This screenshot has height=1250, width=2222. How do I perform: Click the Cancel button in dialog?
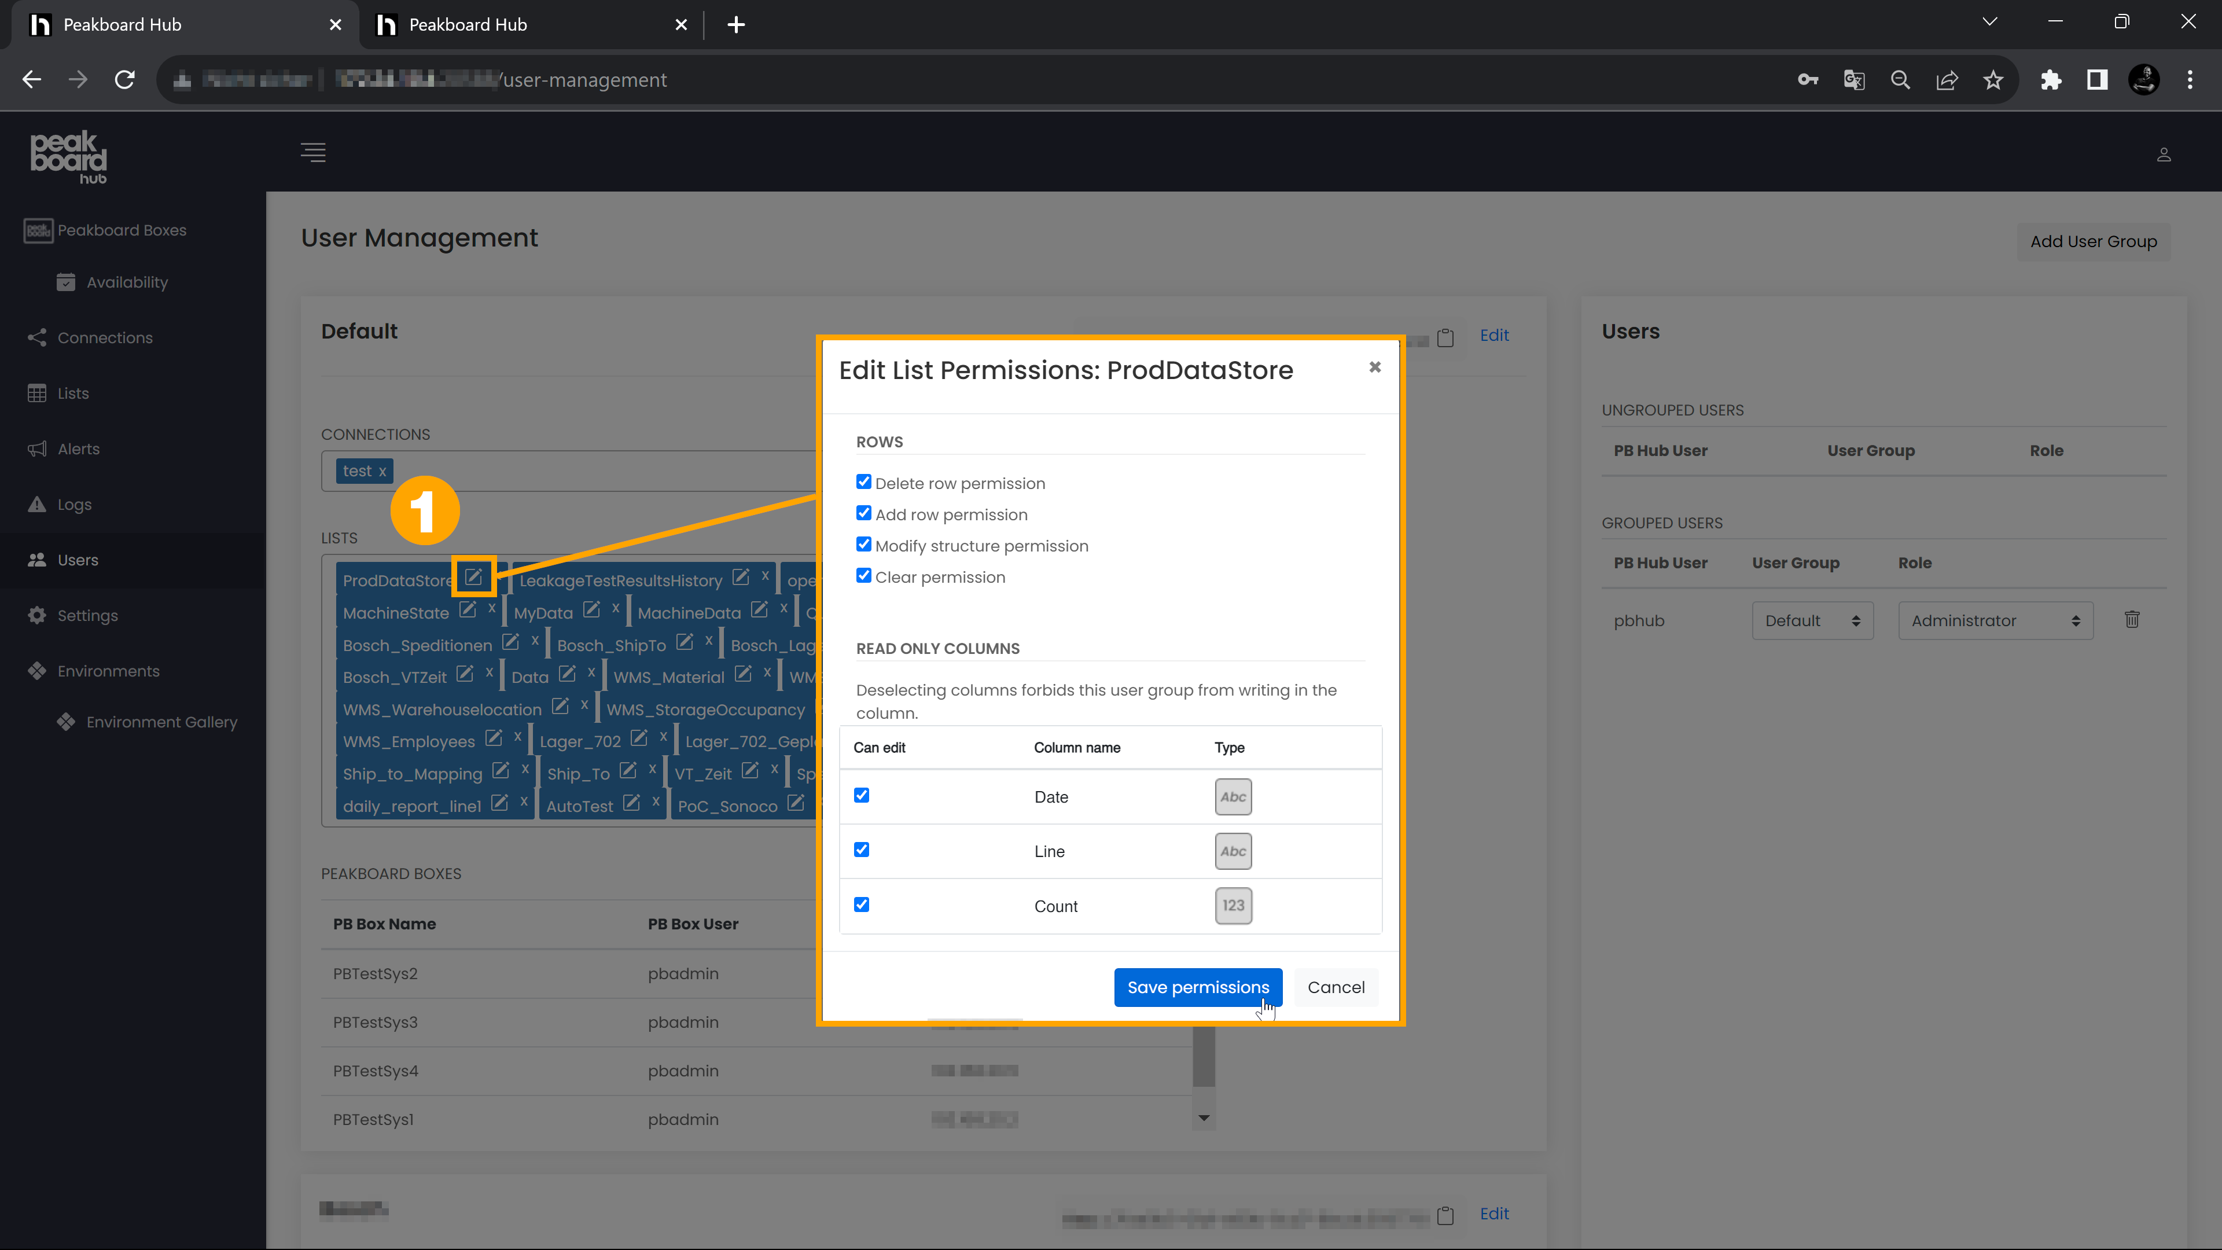click(x=1336, y=986)
